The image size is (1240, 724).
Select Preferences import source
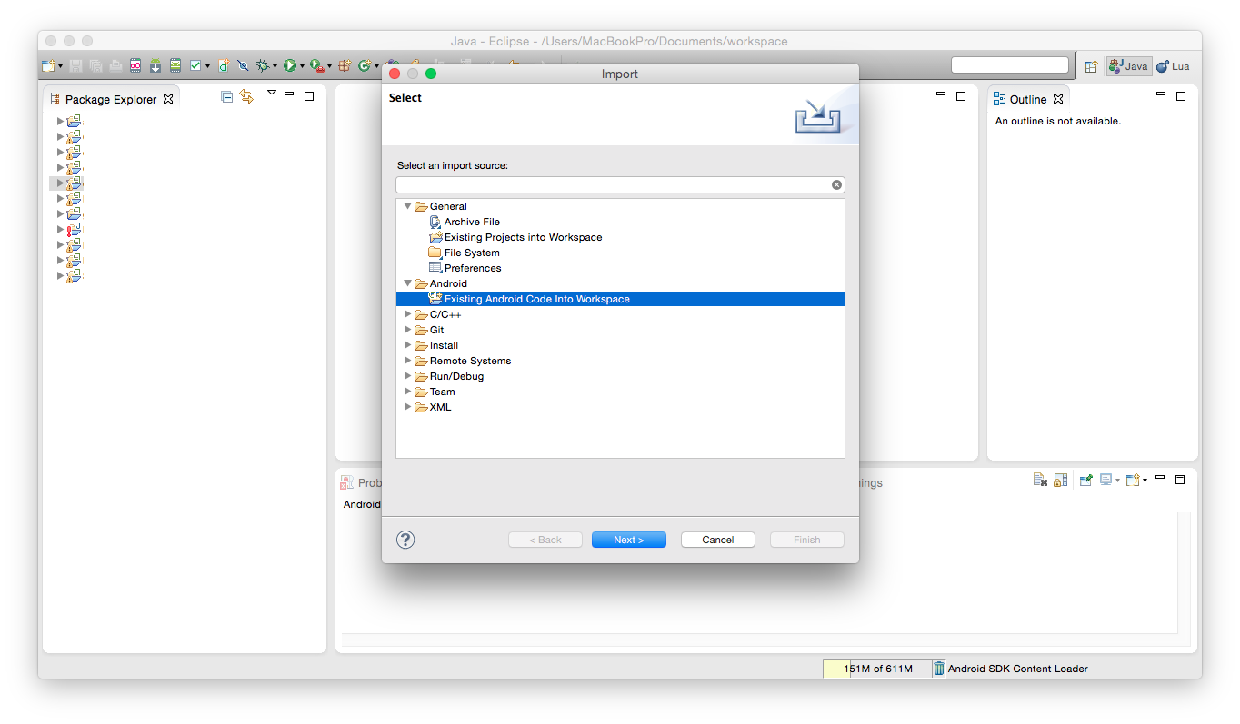(x=465, y=268)
